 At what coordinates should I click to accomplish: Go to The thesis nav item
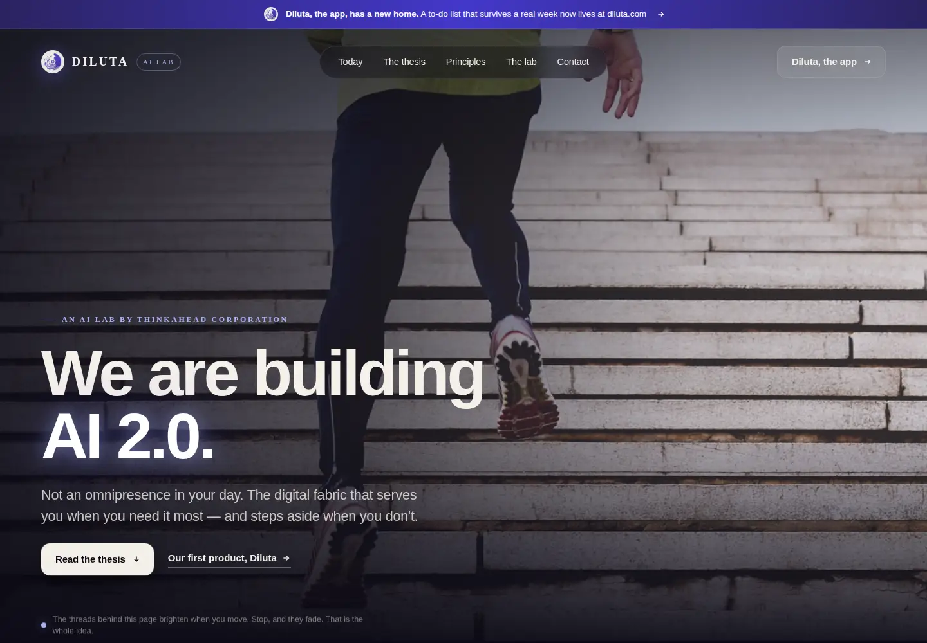[x=404, y=62]
